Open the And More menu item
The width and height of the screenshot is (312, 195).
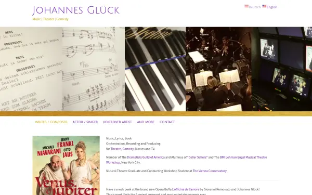[146, 122]
